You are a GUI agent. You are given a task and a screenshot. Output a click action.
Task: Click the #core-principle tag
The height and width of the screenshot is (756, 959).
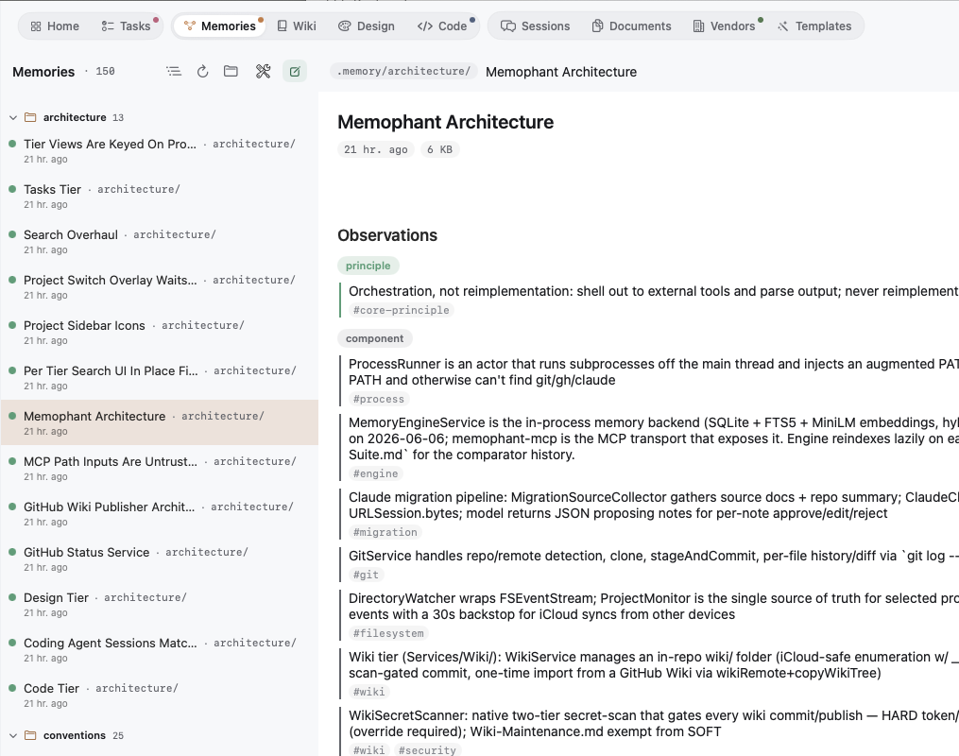pos(402,310)
